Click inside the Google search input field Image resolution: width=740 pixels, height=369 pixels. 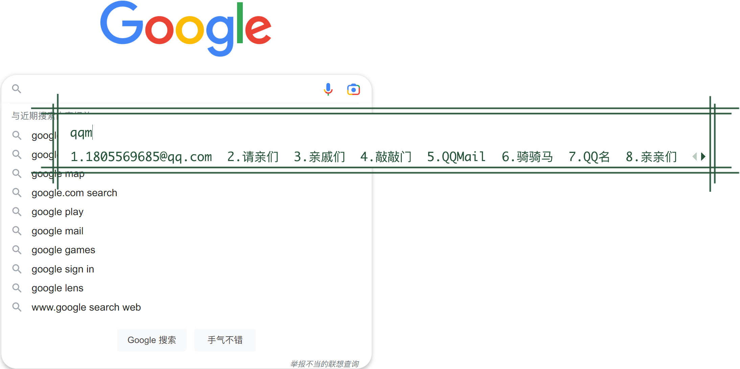coord(169,89)
